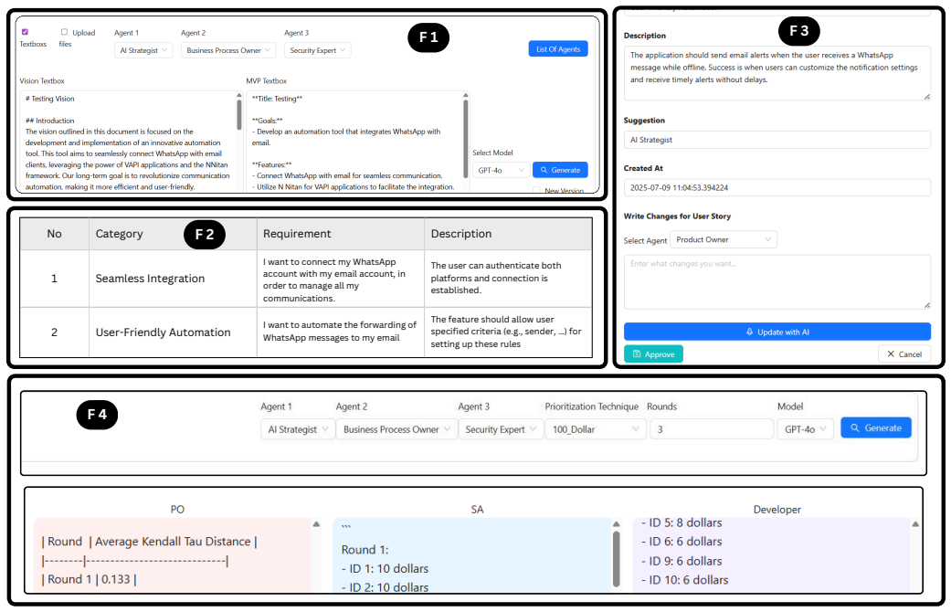
Task: Open Prioritization Technique 100_Dollar dropdown
Action: pyautogui.click(x=596, y=429)
